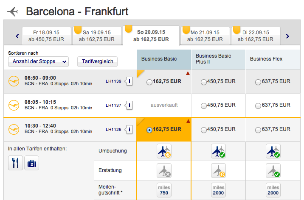Click Business Flex free refund icon
This screenshot has height=200, width=304.
click(273, 170)
